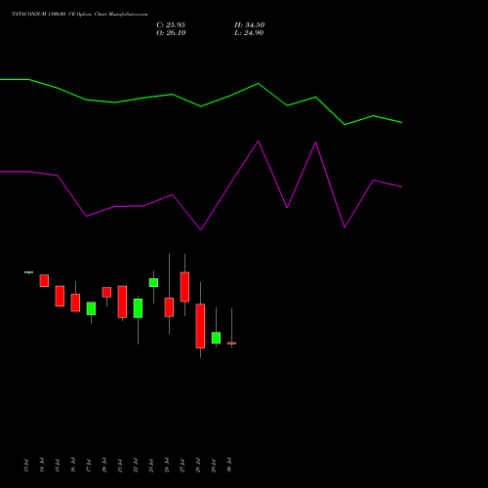Click the red 14 Jul candlestick
The width and height of the screenshot is (488, 488).
point(44,280)
